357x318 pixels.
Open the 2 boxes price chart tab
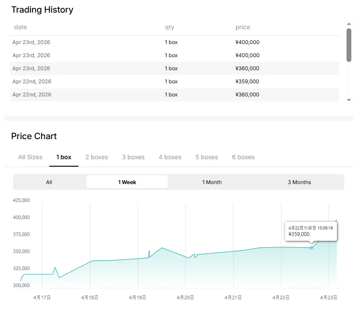pos(96,157)
